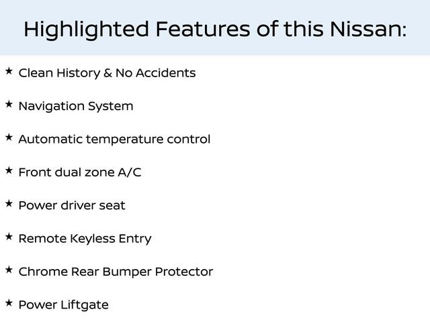Select the Navigation System feature text

click(x=76, y=106)
